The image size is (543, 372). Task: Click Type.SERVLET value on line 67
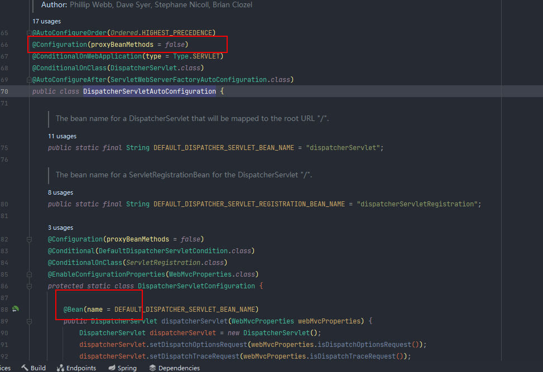pos(196,56)
